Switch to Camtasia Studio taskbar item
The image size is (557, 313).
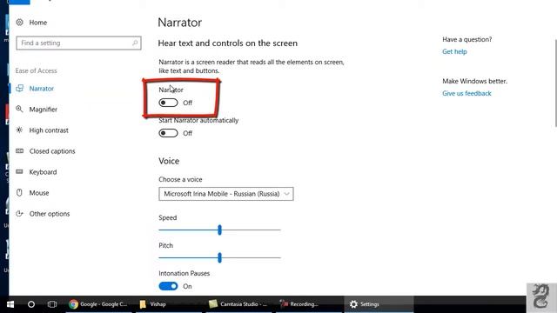tap(238, 304)
